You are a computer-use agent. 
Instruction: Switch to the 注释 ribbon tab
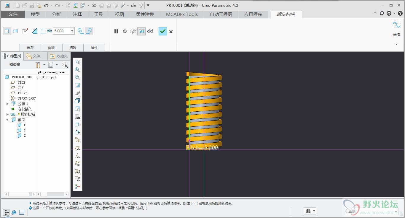[x=77, y=14]
